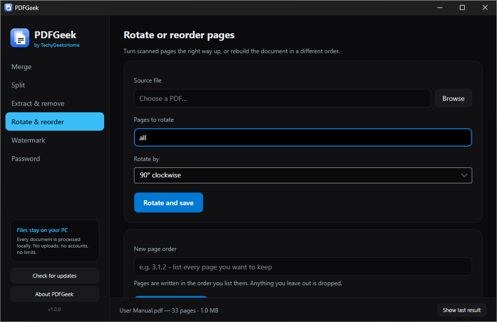This screenshot has width=497, height=322.
Task: Click the Rotate and save button
Action: pyautogui.click(x=168, y=203)
